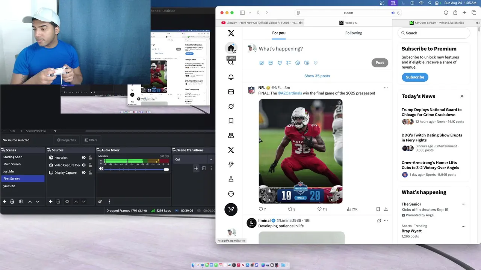Open Communities in the X sidebar
Viewport: 481px width, 270px height.
(x=231, y=135)
